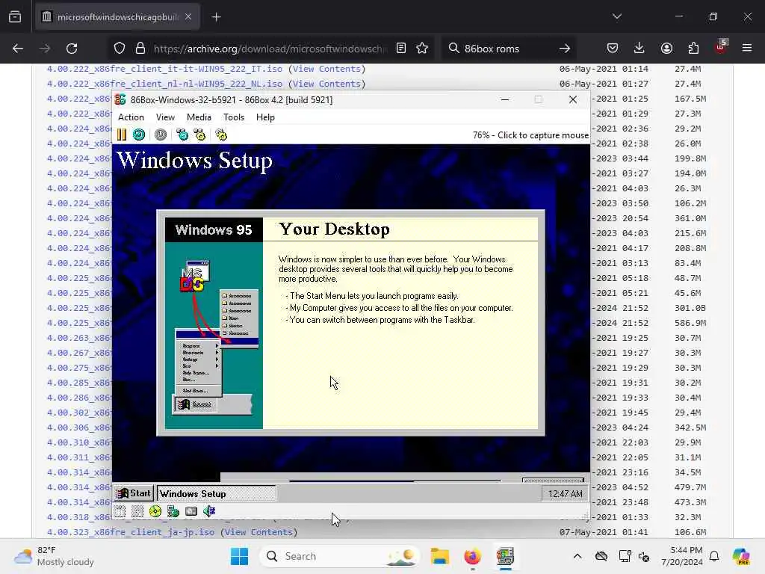This screenshot has width=765, height=574.
Task: Click the Windows taskbar Search box
Action: pyautogui.click(x=340, y=556)
